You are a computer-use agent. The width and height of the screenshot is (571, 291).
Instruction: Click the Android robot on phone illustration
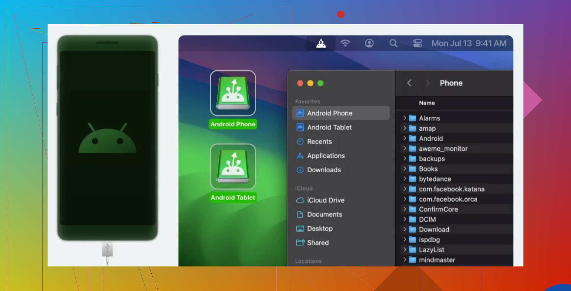pyautogui.click(x=107, y=138)
